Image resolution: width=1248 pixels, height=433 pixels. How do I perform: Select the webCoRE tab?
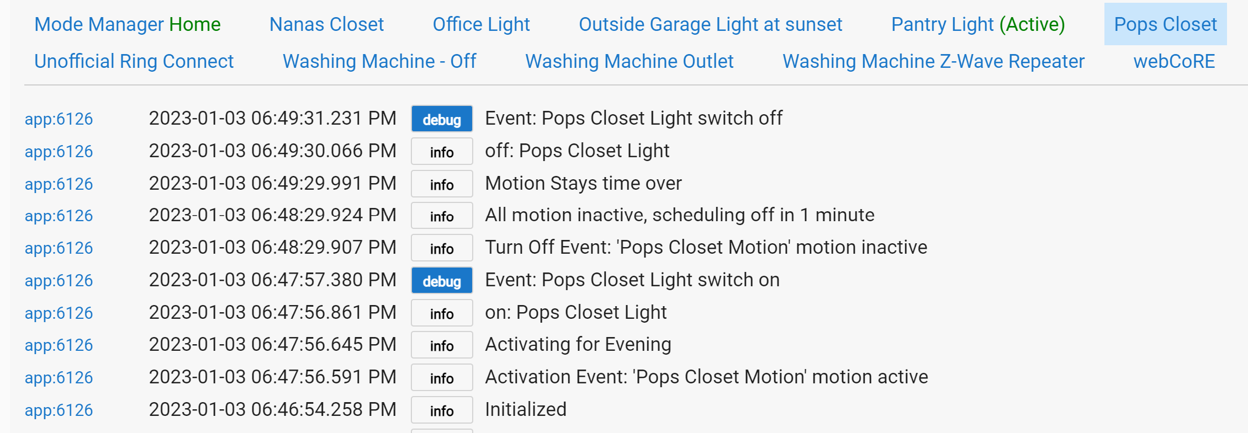click(x=1174, y=61)
